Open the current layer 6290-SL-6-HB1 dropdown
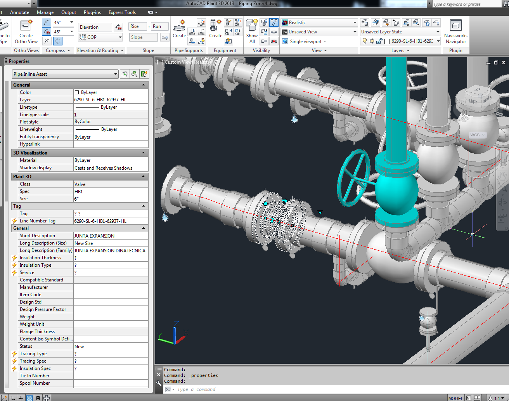This screenshot has width=509, height=401. pos(438,41)
